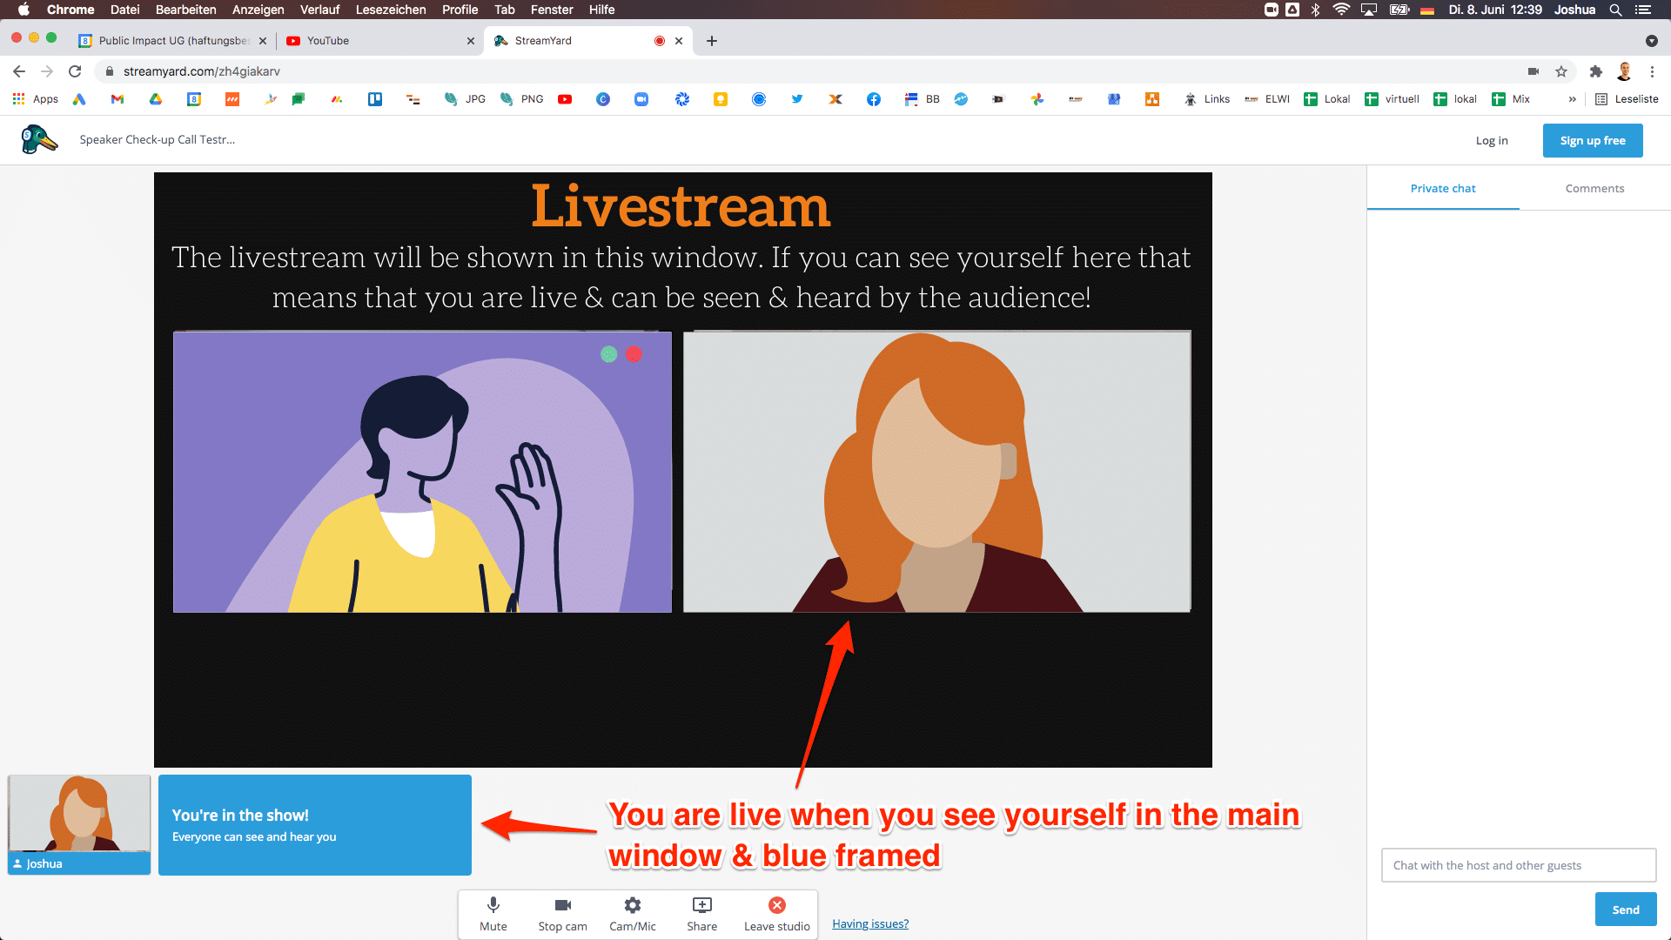Open the Links bookmark folder
This screenshot has height=940, width=1671.
pyautogui.click(x=1207, y=99)
